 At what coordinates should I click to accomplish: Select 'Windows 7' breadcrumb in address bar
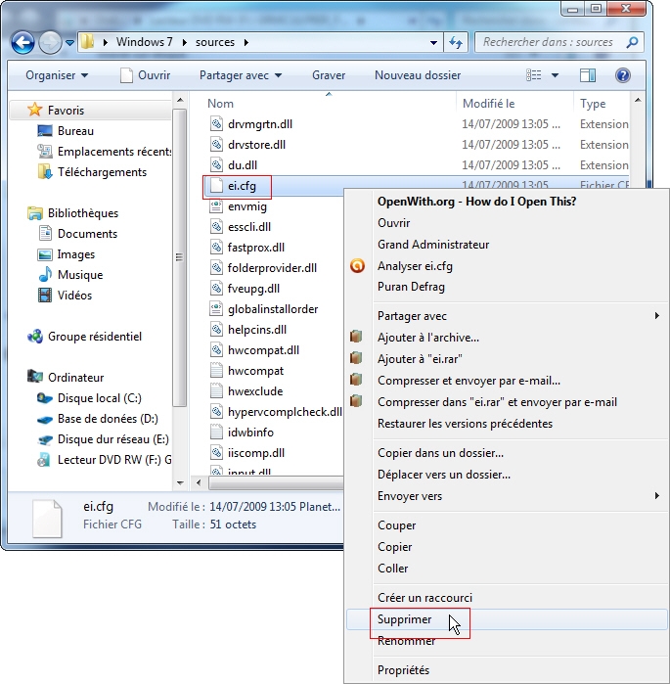[145, 42]
